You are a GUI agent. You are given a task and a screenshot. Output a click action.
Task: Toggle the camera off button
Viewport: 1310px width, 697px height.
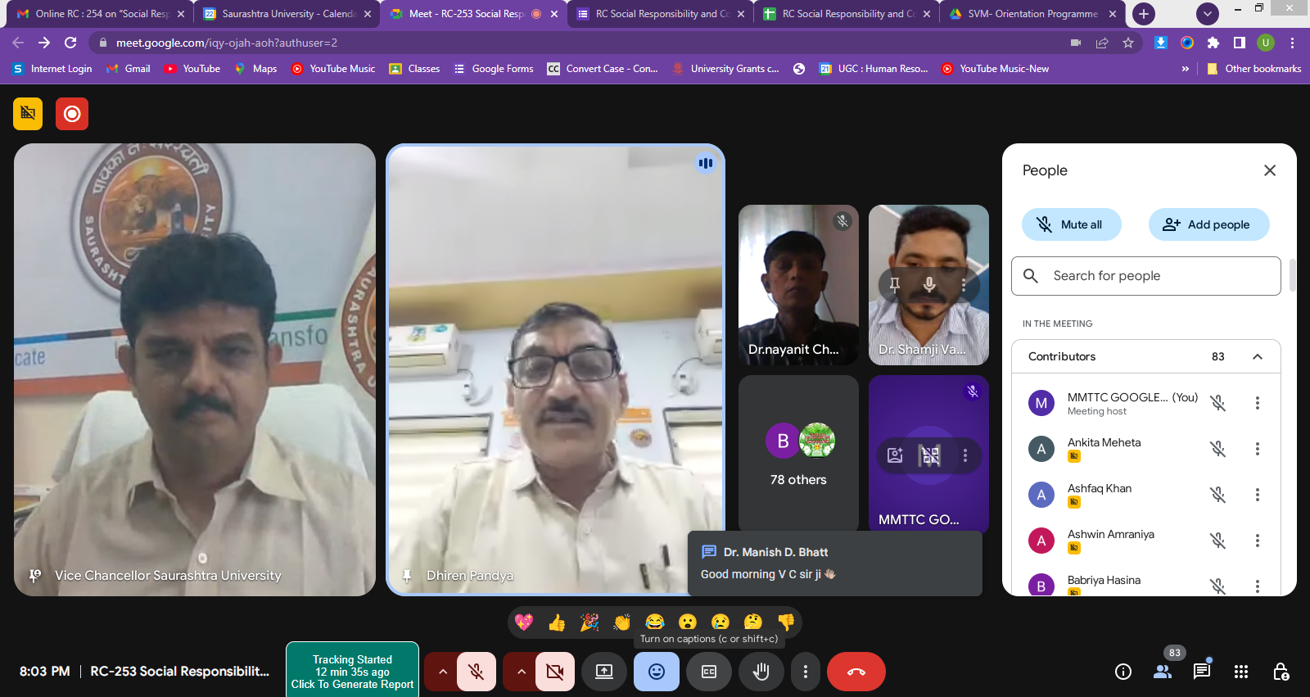pos(554,672)
